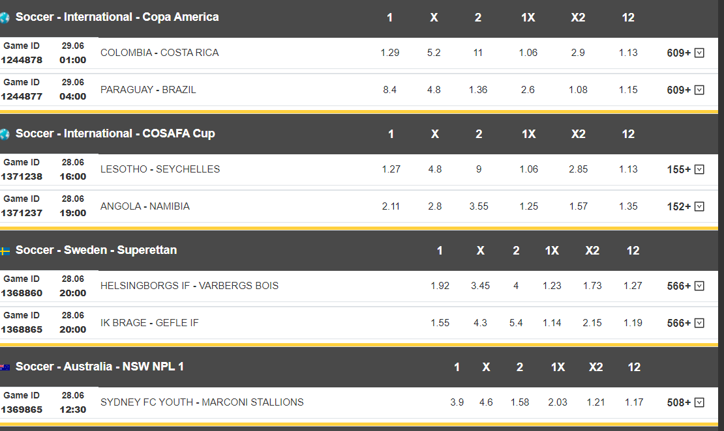The height and width of the screenshot is (431, 724).
Task: Expand 566+ markets for Helsingborgs IF match
Action: click(x=686, y=286)
